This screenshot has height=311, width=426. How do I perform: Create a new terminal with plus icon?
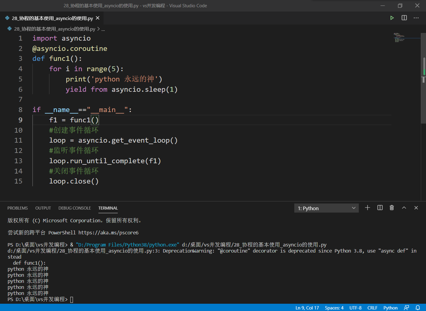[x=368, y=208]
